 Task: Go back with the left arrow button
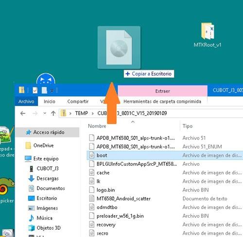pyautogui.click(x=23, y=113)
